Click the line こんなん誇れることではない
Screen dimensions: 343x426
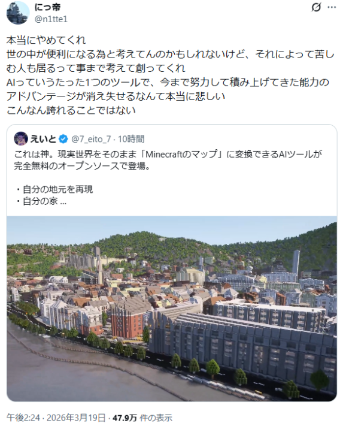[71, 110]
